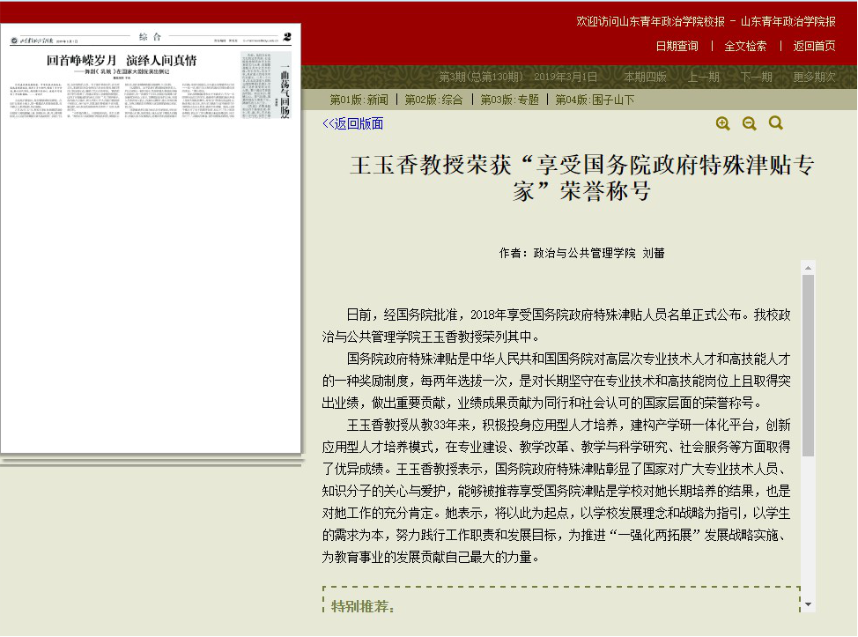Click the 回首峥嵘岁月 headline in the page thumbnail

point(121,60)
